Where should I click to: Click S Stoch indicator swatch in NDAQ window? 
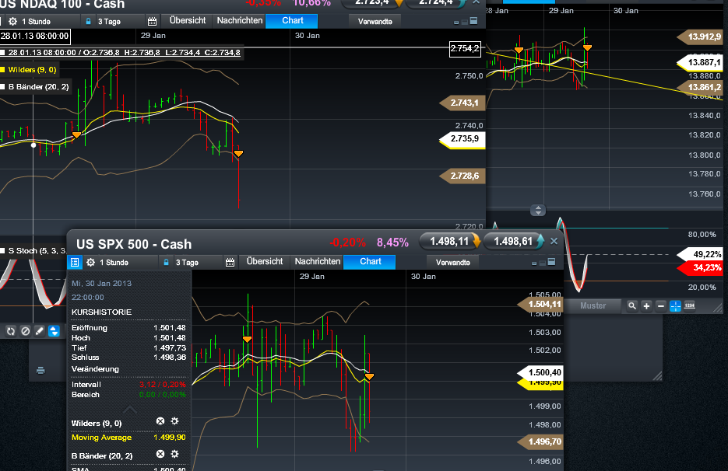click(2, 251)
